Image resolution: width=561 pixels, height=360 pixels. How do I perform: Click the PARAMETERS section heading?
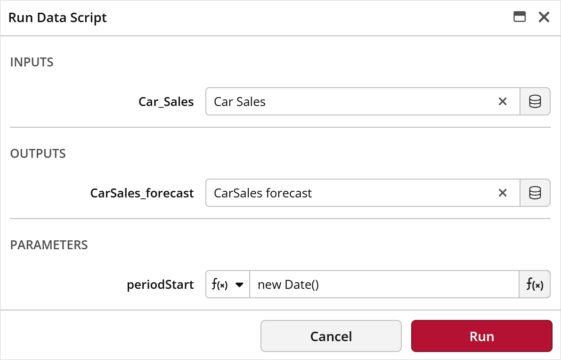tap(49, 245)
